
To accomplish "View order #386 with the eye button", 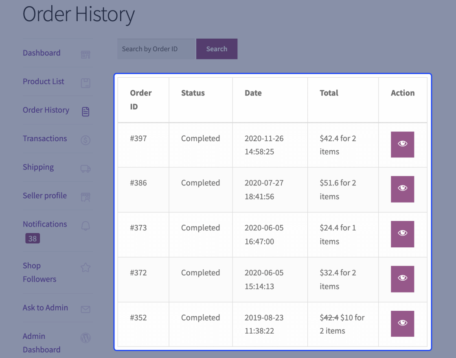I will click(x=402, y=189).
